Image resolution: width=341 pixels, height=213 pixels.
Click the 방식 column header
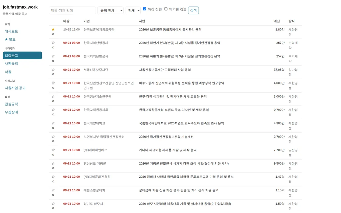pos(291,21)
